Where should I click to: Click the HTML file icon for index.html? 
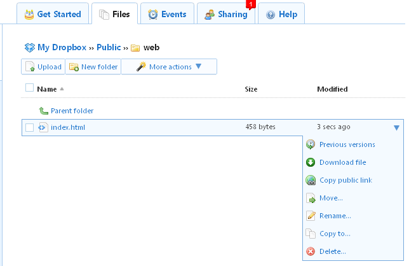[x=43, y=127]
